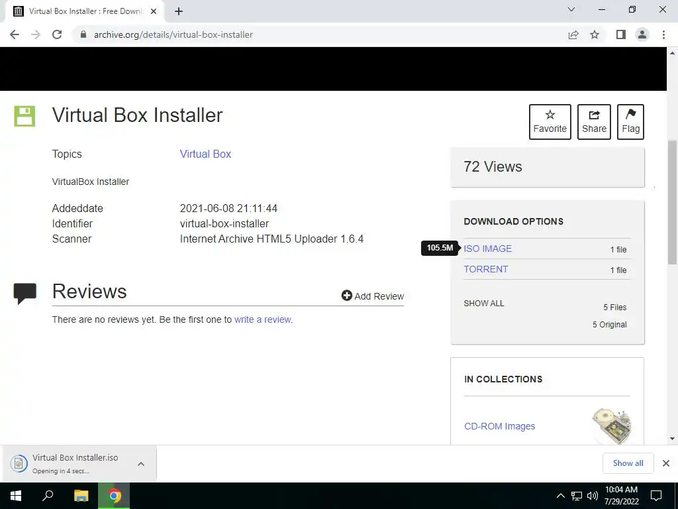Open the Chrome profile menu
This screenshot has height=509, width=678.
[x=642, y=34]
